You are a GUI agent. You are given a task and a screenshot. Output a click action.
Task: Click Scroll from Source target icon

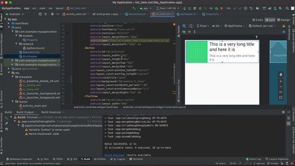(x=40, y=14)
